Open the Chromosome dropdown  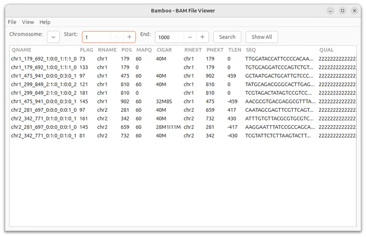pyautogui.click(x=53, y=37)
